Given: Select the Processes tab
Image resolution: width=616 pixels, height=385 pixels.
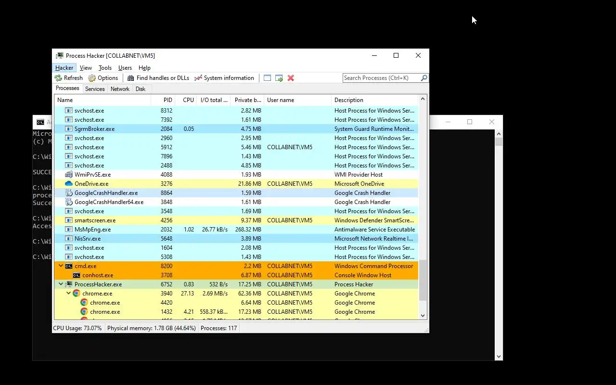Looking at the screenshot, I should (x=67, y=89).
